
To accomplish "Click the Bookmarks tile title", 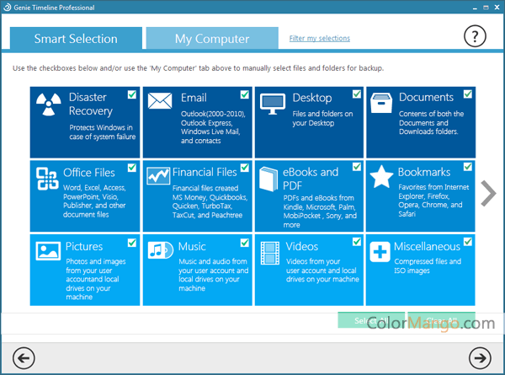I will pyautogui.click(x=424, y=172).
